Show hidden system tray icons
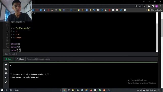 click(138, 90)
